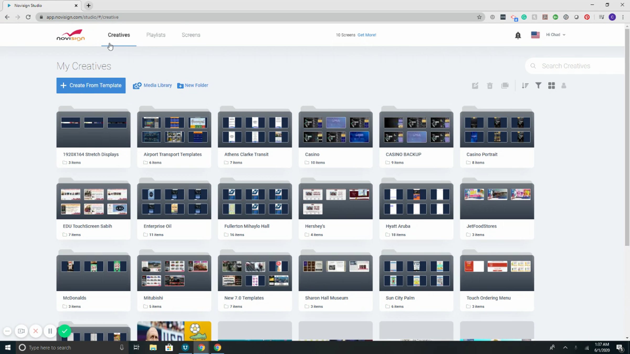Open the Athens Clarke Transit folder
Screen dimensions: 630x354
pos(255,136)
